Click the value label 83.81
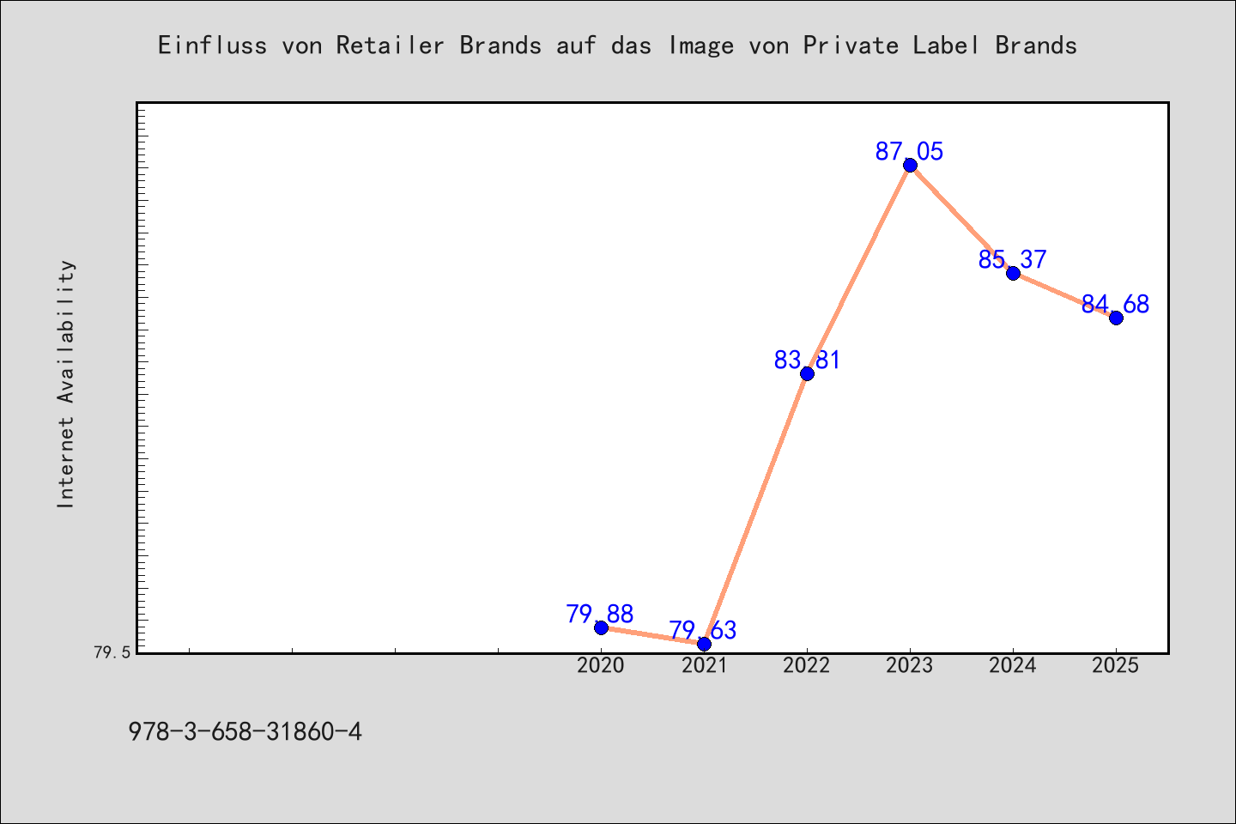This screenshot has height=824, width=1236. click(x=807, y=360)
